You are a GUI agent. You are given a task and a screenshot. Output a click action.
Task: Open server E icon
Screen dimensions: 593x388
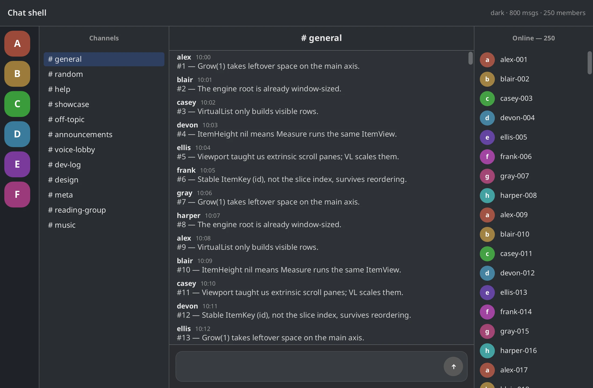[17, 164]
